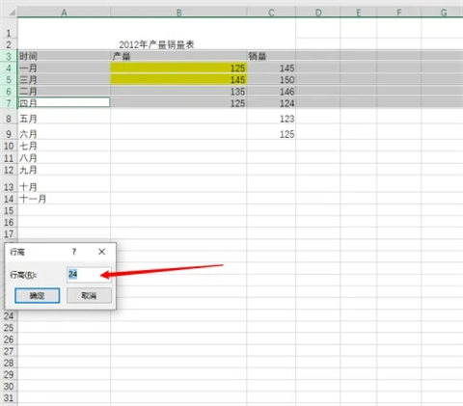Click the 二月 cell
The width and height of the screenshot is (463, 406).
point(64,92)
